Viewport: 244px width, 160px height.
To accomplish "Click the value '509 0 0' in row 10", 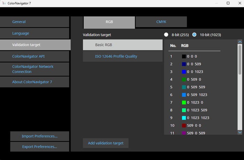I will click(194, 125).
